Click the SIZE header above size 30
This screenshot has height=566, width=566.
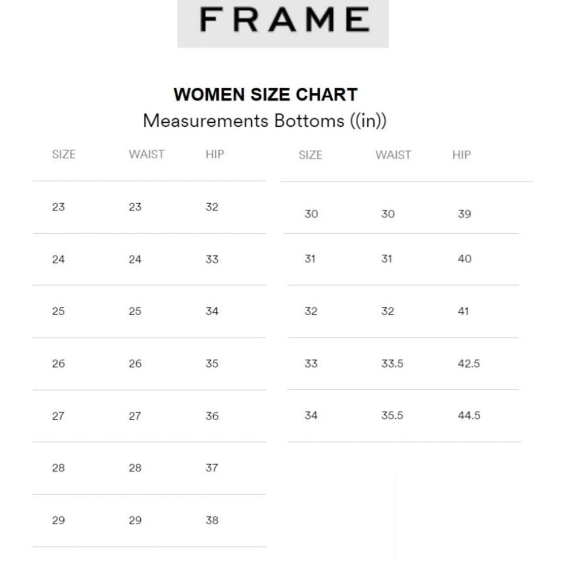pos(310,155)
